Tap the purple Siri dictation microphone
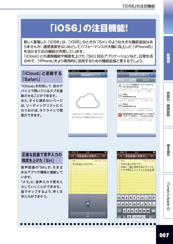173x244 pixels. (88, 202)
